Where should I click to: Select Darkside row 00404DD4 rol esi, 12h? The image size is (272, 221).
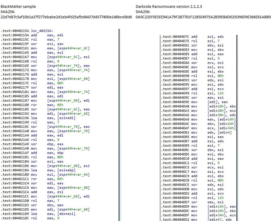tap(193, 198)
